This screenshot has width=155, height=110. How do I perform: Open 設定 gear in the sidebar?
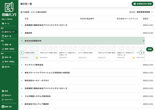(5, 91)
